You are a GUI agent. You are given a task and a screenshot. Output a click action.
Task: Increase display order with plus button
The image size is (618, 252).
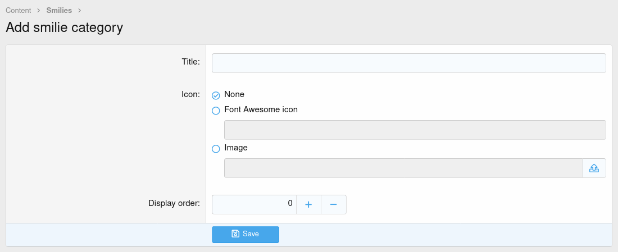click(308, 204)
